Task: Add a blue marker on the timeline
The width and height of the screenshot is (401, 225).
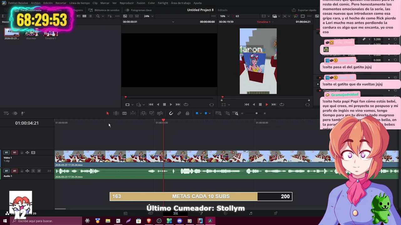Action: pyautogui.click(x=206, y=113)
